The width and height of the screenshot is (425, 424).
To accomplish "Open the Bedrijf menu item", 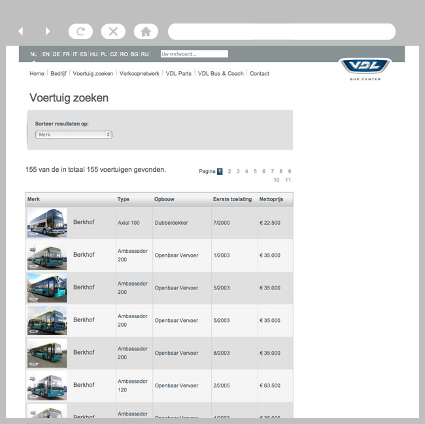I will coord(59,73).
